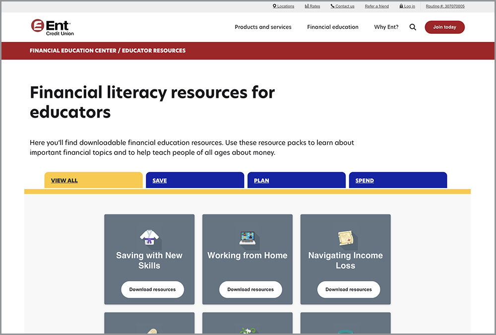This screenshot has height=335, width=496.
Task: Open Rates with the bar chart icon
Action: [x=307, y=6]
